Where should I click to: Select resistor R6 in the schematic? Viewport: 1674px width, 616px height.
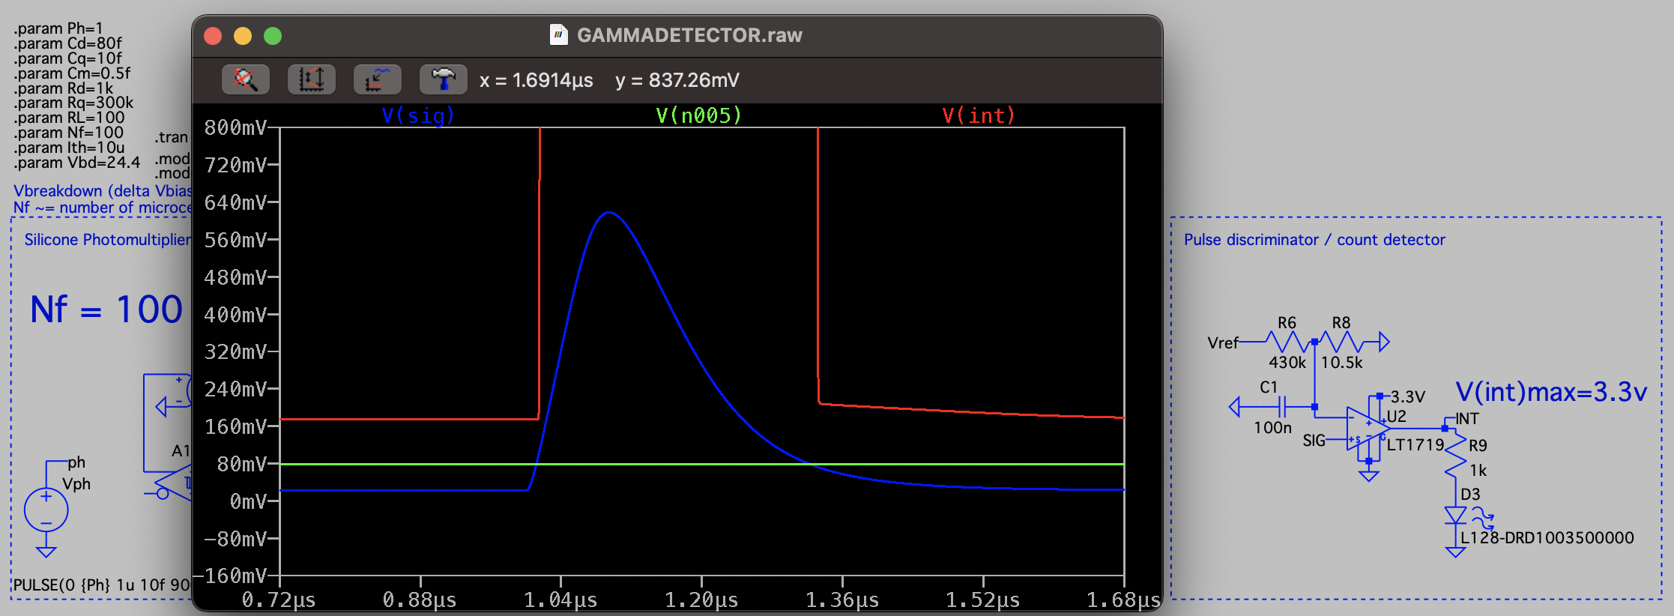[x=1289, y=342]
